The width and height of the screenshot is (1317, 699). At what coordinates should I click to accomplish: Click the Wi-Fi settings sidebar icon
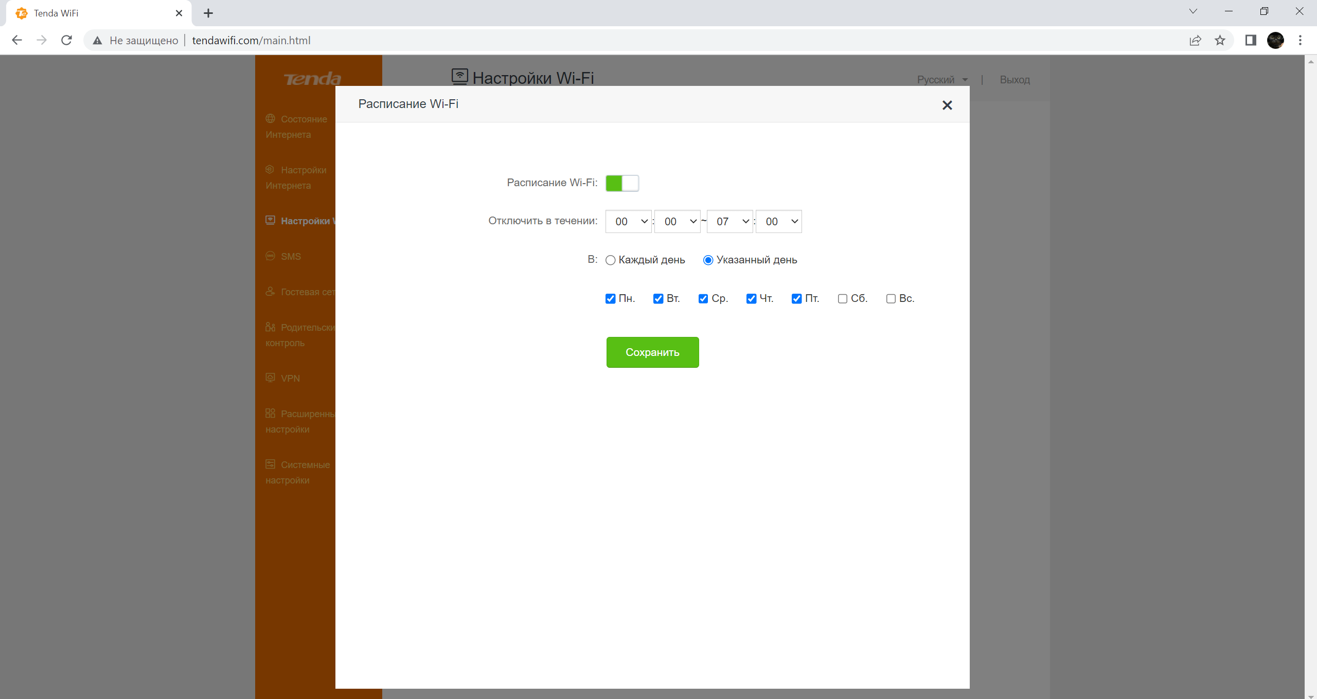pyautogui.click(x=270, y=220)
